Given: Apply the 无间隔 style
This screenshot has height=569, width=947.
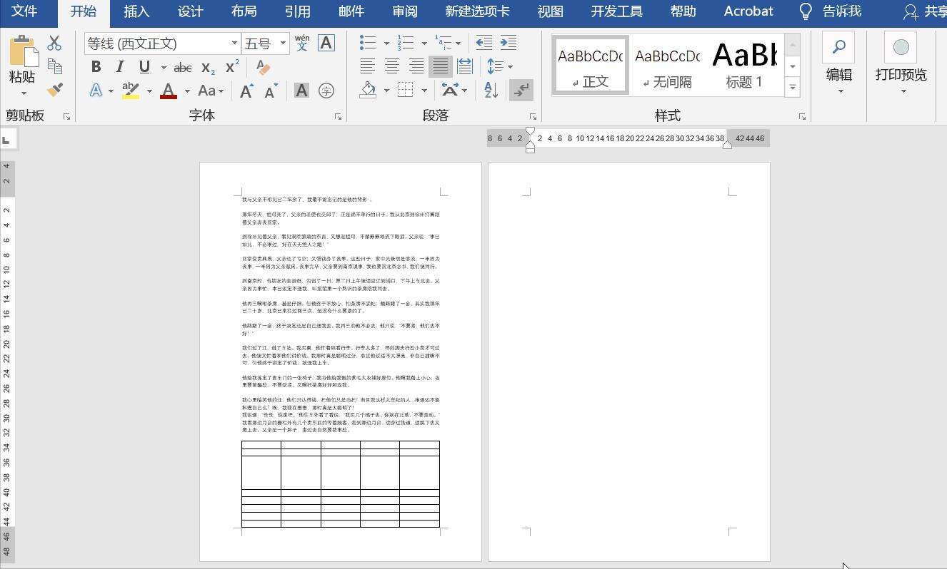Looking at the screenshot, I should tap(668, 65).
